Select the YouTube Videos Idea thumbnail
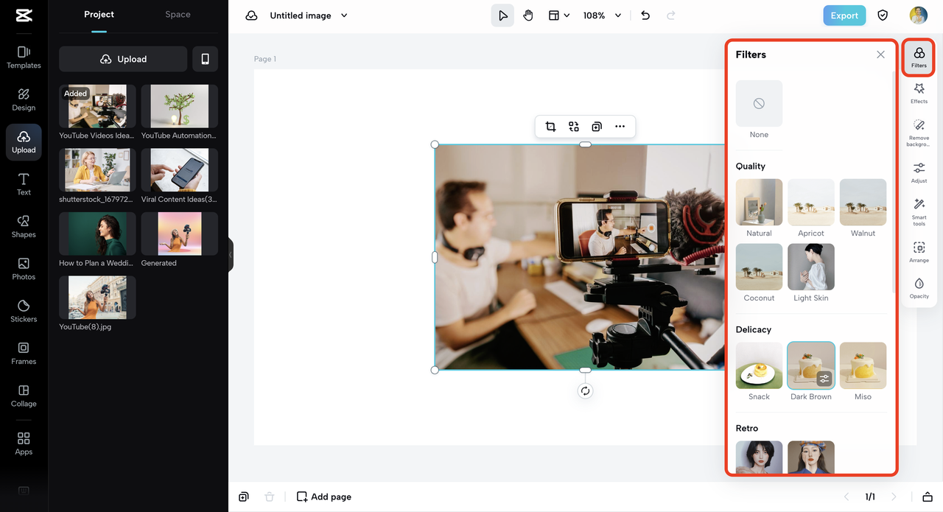943x512 pixels. 97,106
